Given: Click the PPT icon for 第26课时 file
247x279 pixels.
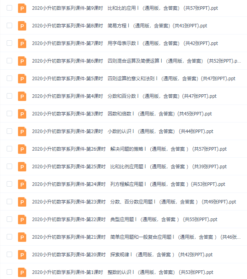Looking at the screenshot, I should pyautogui.click(x=22, y=149).
